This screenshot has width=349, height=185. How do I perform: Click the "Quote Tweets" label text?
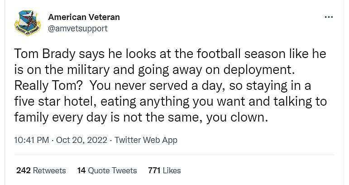[112, 170]
